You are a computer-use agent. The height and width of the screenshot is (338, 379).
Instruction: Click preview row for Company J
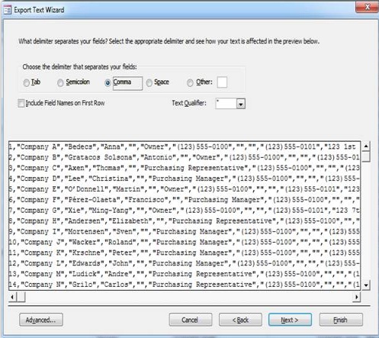tap(184, 242)
